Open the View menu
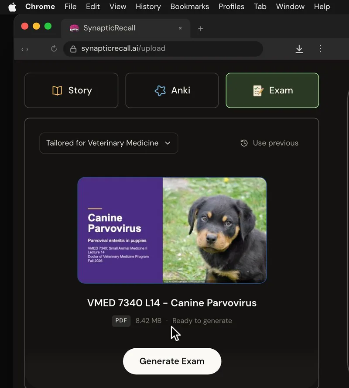Image resolution: width=349 pixels, height=388 pixels. (x=118, y=7)
